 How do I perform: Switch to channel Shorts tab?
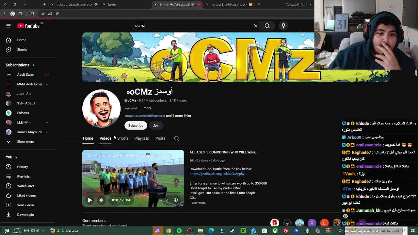(x=123, y=138)
